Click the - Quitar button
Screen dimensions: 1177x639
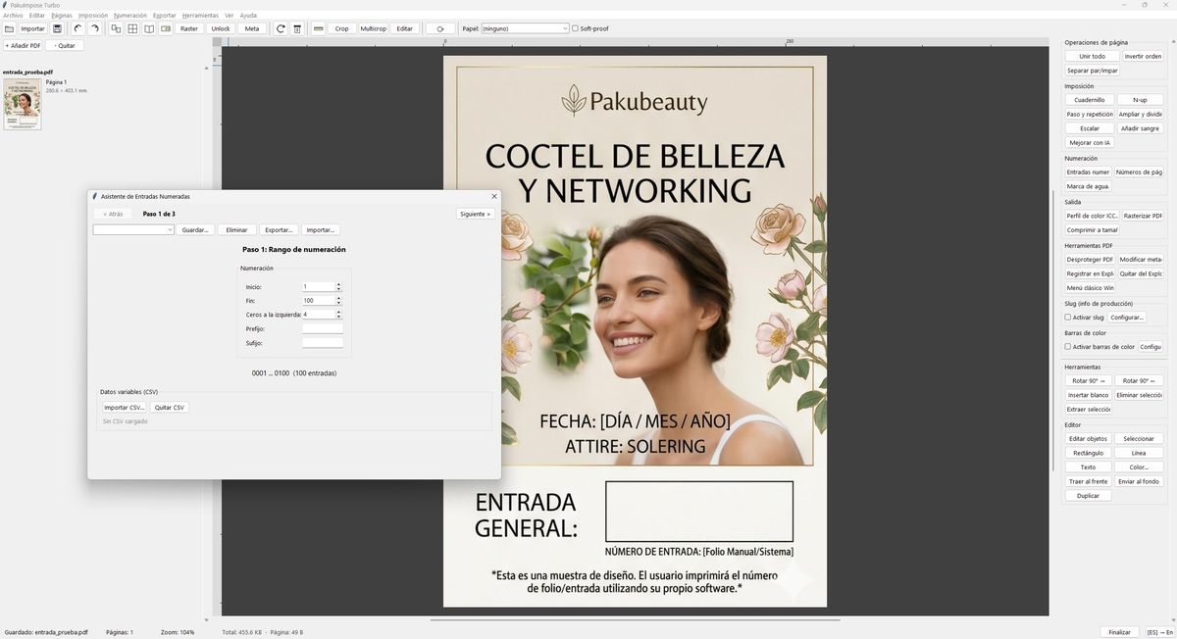pos(65,45)
